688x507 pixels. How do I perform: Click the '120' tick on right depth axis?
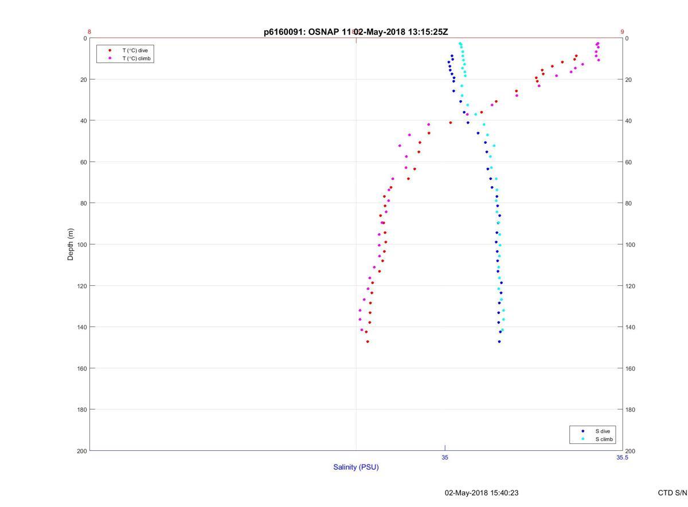(x=631, y=286)
